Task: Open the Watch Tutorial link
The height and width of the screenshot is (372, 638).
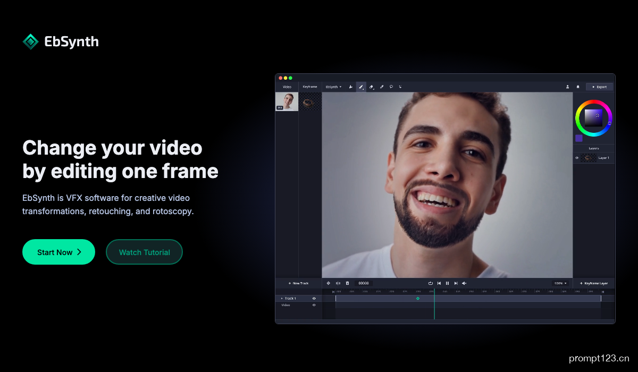Action: point(145,252)
